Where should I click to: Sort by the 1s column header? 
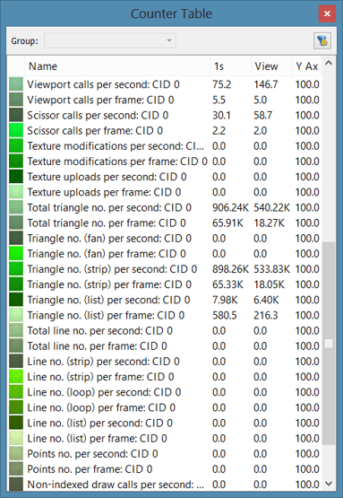(230, 66)
